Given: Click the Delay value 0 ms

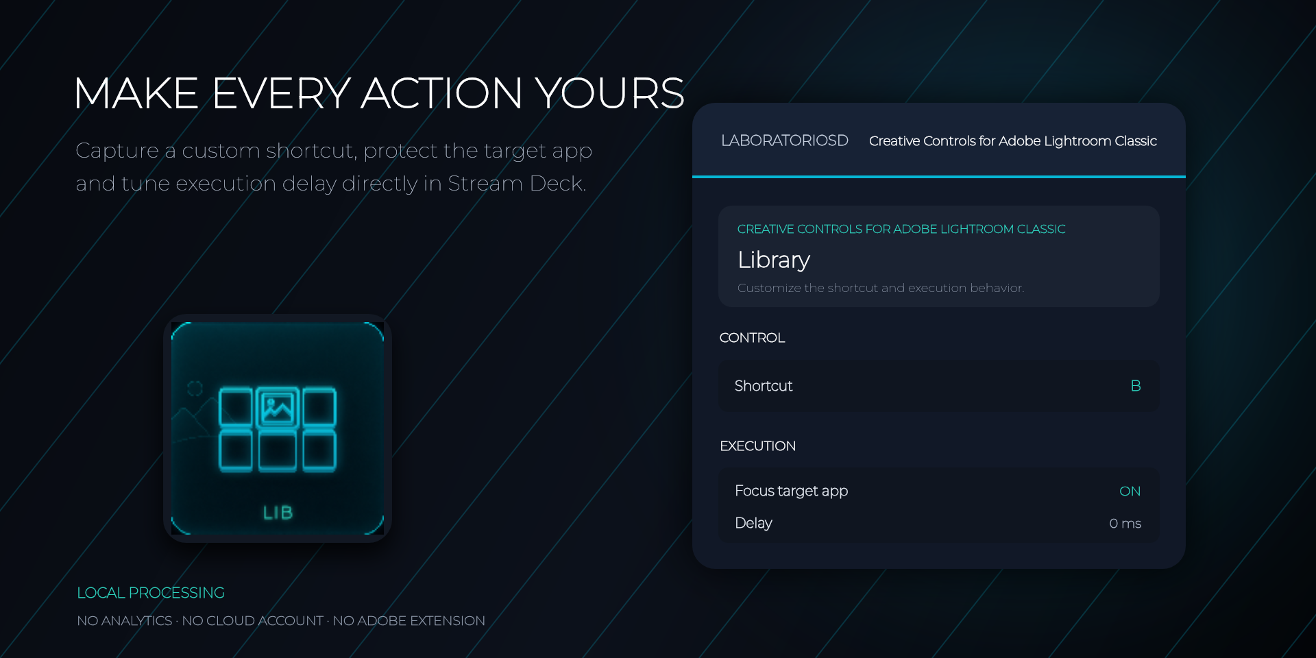Looking at the screenshot, I should [x=1125, y=523].
